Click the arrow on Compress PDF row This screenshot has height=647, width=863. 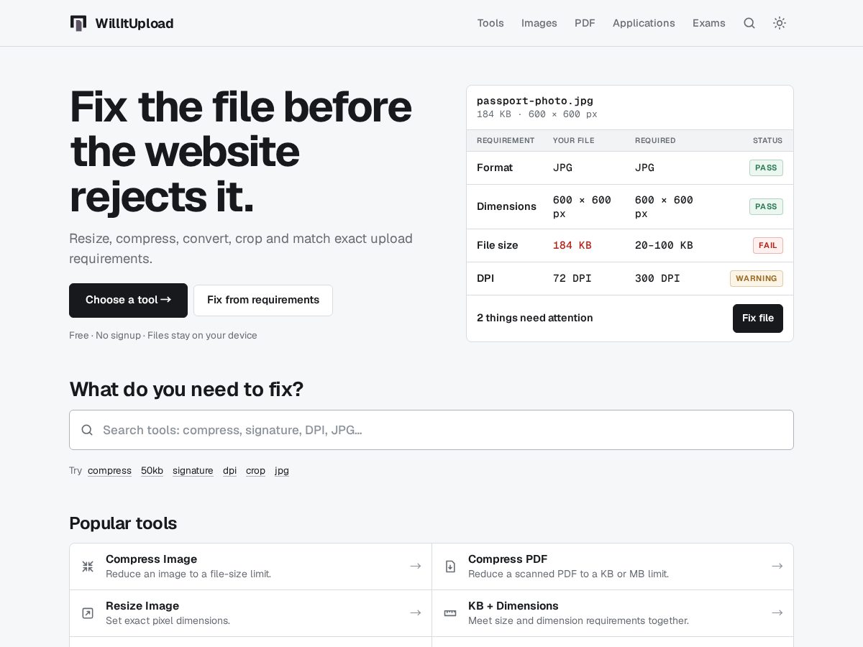[777, 566]
